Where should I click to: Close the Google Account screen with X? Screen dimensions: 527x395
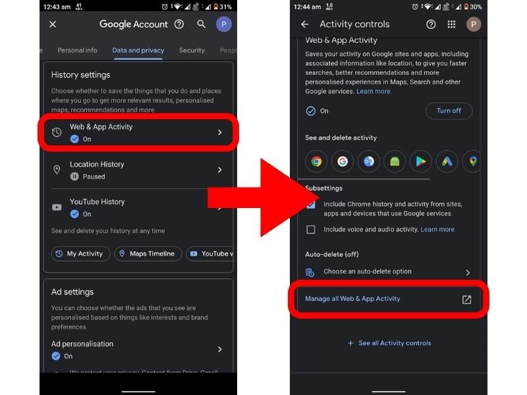(x=53, y=24)
